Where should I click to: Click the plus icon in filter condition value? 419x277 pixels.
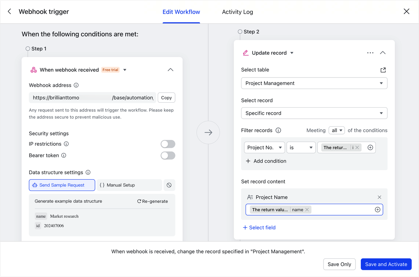(x=370, y=147)
